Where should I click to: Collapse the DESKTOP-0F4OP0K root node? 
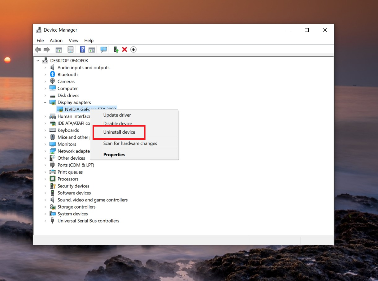38,60
